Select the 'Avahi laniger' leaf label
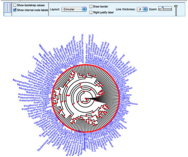This screenshot has width=188, height=157. 41,102
